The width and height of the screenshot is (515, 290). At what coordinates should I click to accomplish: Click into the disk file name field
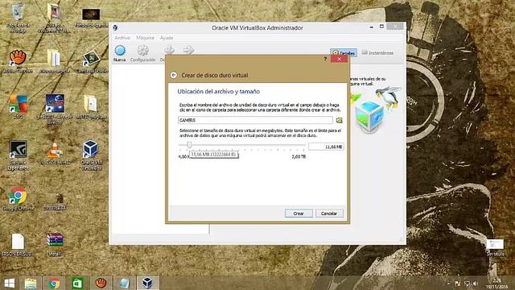256,120
